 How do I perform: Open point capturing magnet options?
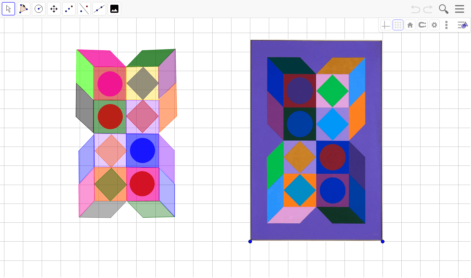tap(422, 25)
